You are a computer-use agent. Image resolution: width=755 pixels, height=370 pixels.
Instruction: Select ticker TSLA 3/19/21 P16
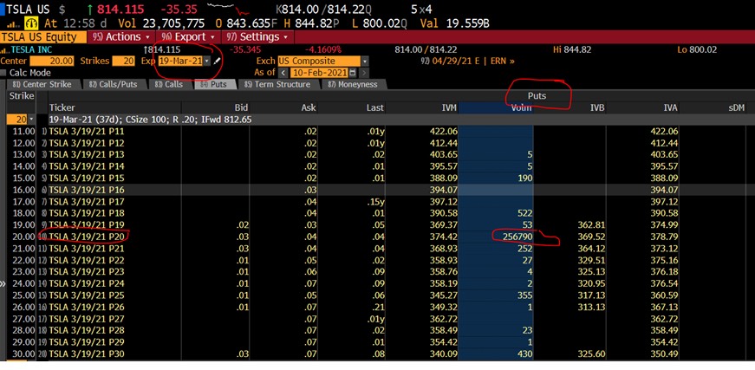click(x=88, y=190)
